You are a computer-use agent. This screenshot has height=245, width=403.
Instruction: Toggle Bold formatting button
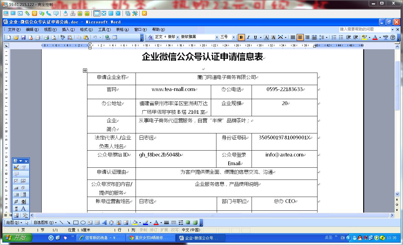[241, 37]
